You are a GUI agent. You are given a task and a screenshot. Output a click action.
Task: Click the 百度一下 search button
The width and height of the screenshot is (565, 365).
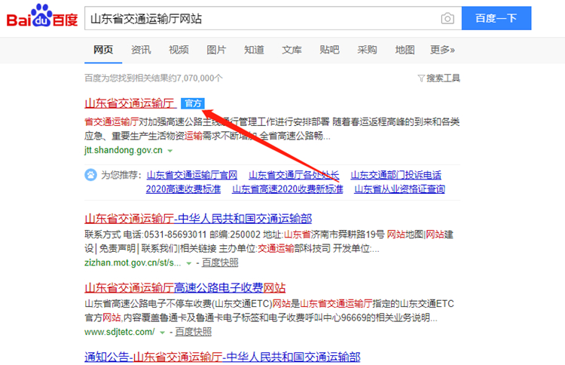click(496, 18)
